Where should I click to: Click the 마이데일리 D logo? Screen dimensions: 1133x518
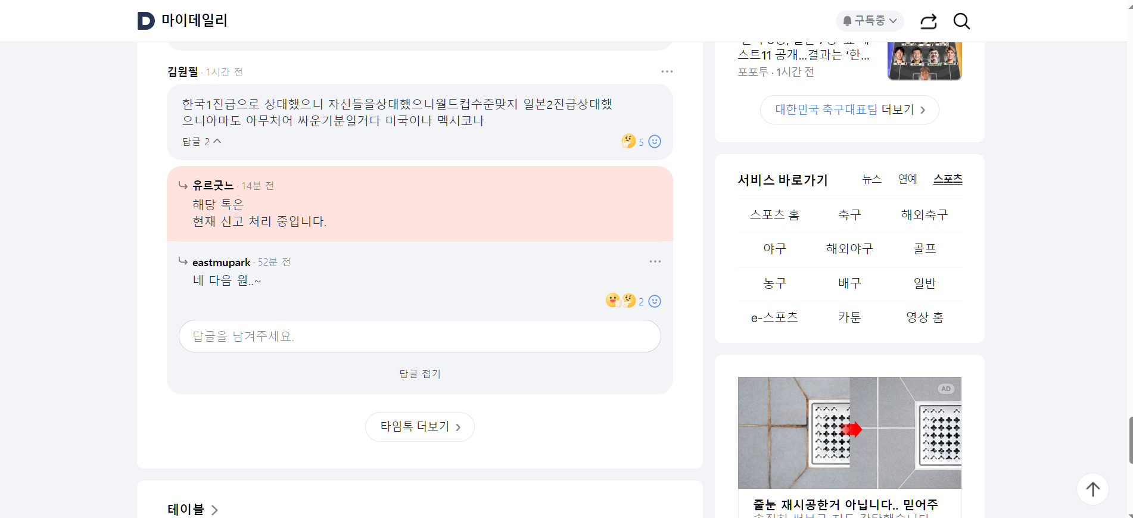145,21
